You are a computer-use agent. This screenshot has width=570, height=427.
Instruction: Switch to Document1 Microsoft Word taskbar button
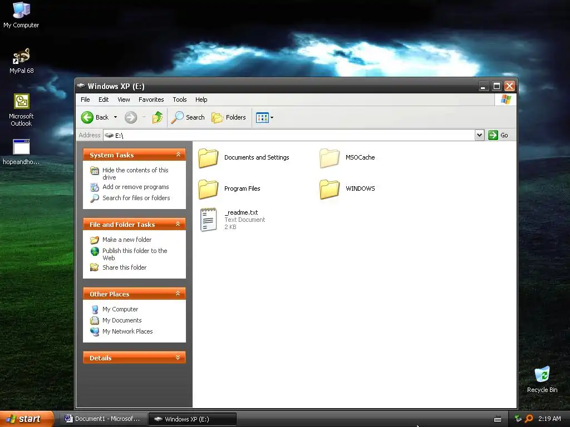[x=103, y=419]
